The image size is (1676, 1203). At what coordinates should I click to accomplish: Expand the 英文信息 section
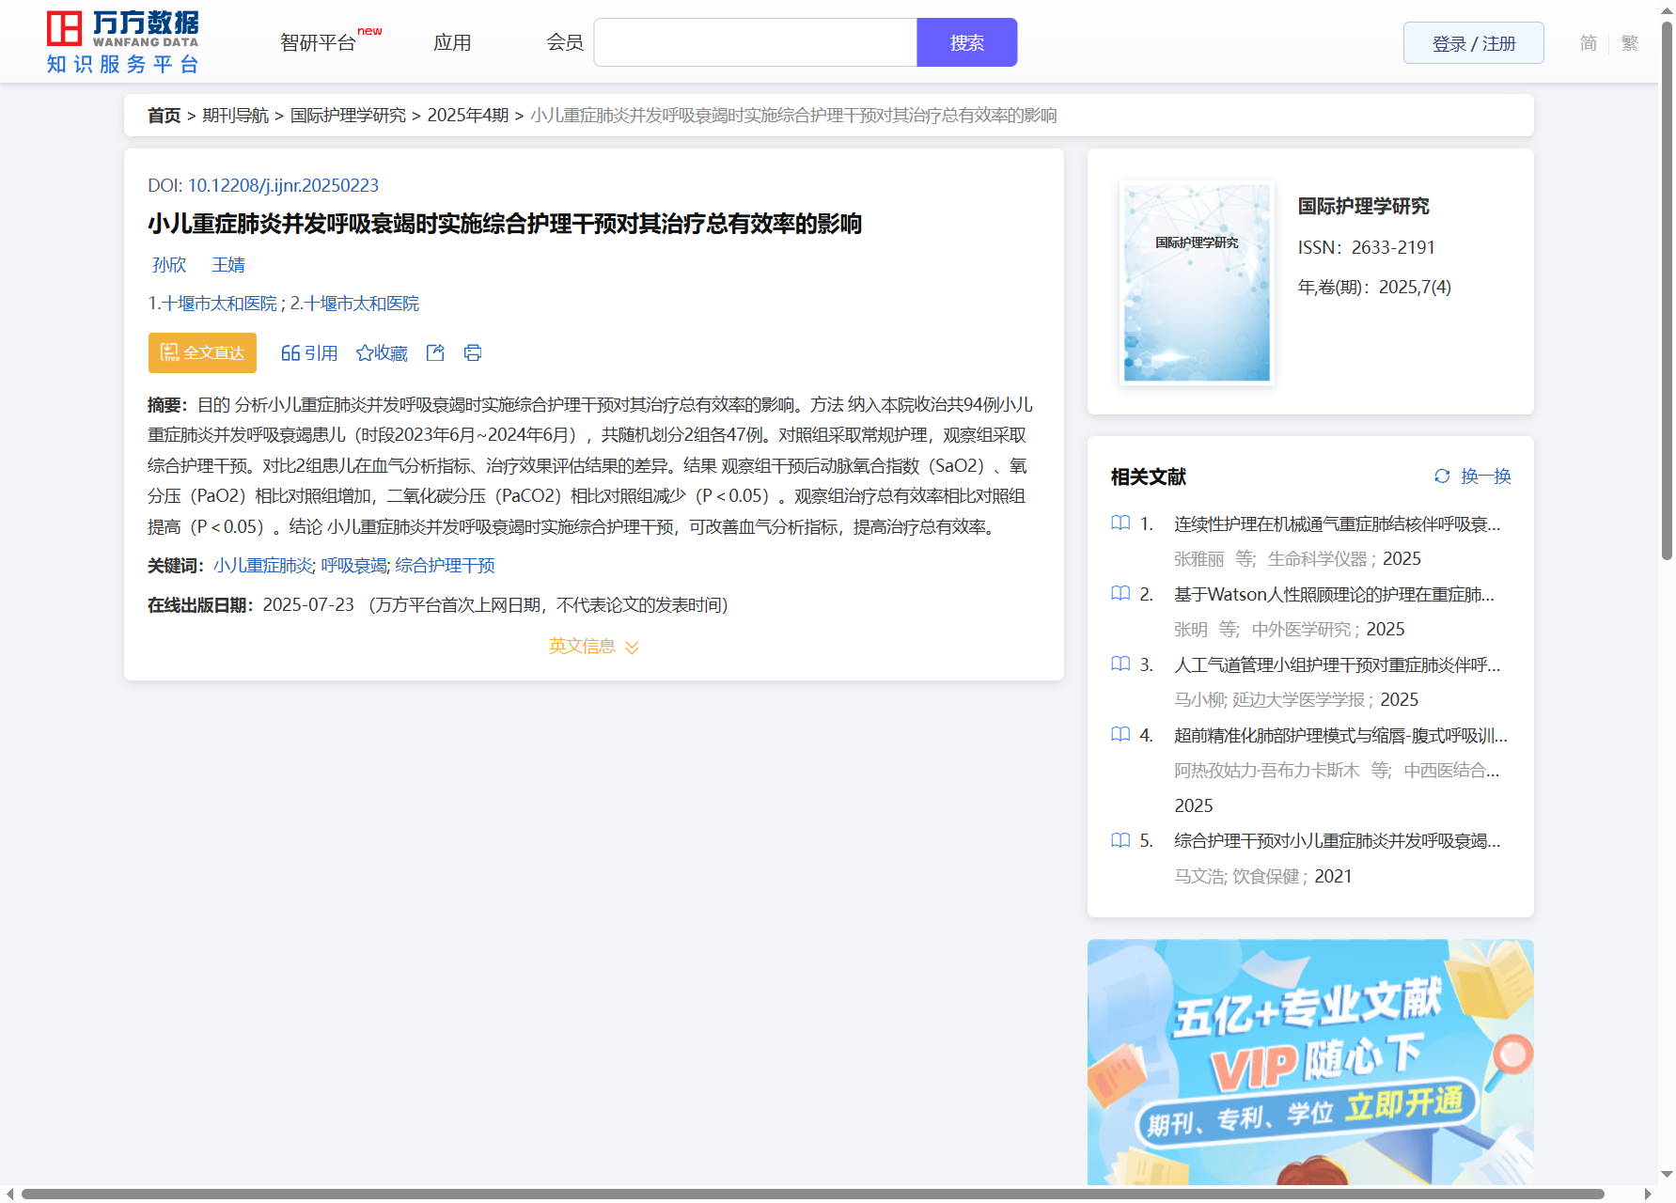[594, 646]
